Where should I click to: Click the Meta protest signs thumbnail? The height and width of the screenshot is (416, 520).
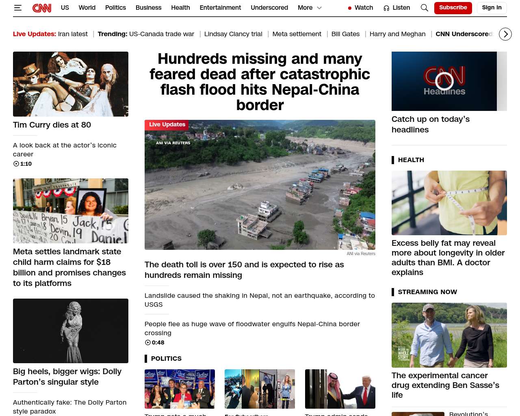click(71, 211)
